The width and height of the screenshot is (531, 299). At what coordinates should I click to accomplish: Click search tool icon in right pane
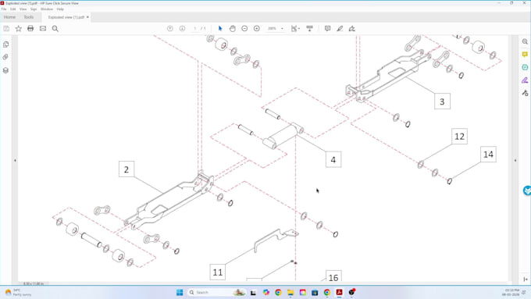525,41
